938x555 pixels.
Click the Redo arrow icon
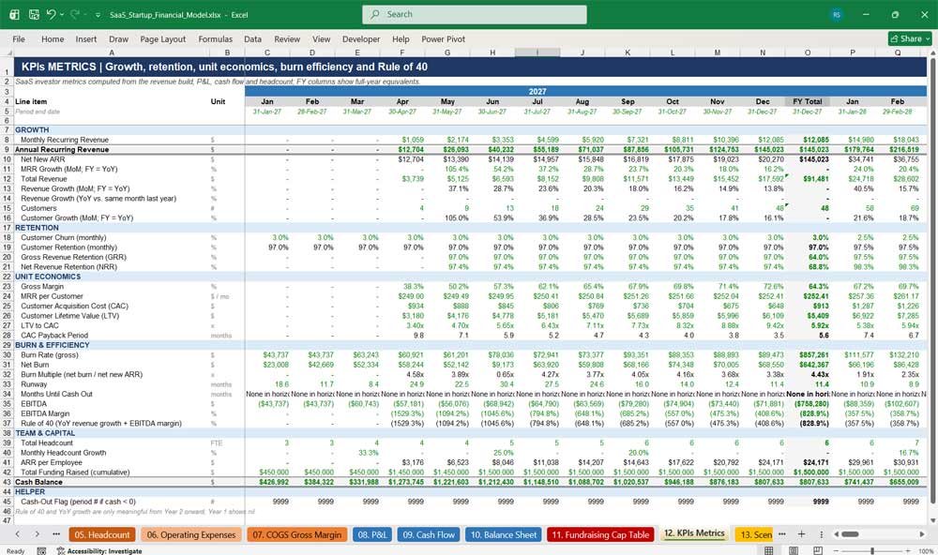point(74,14)
